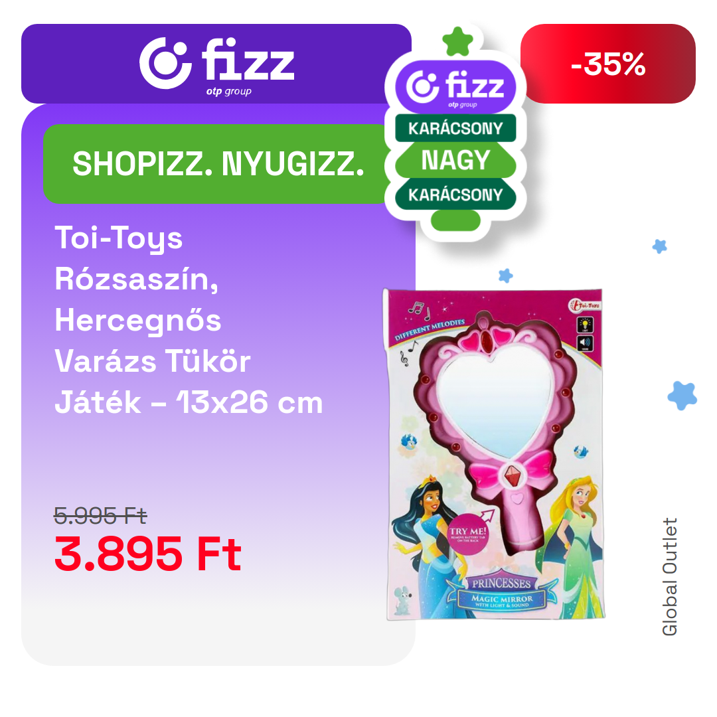Click the Global Outlet vertical seller text
Screen dimensions: 717x717
pyautogui.click(x=669, y=577)
